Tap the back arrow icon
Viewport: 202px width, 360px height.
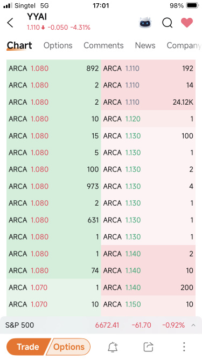(x=10, y=23)
